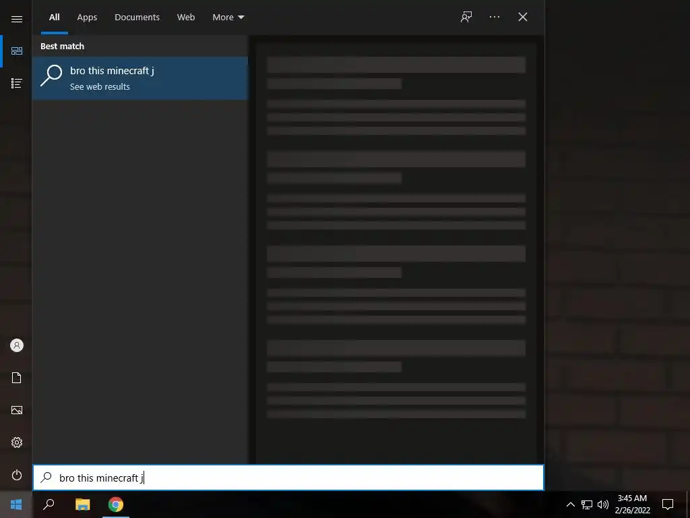Click the magnifier icon in the search box
Image resolution: width=690 pixels, height=518 pixels.
tap(46, 478)
